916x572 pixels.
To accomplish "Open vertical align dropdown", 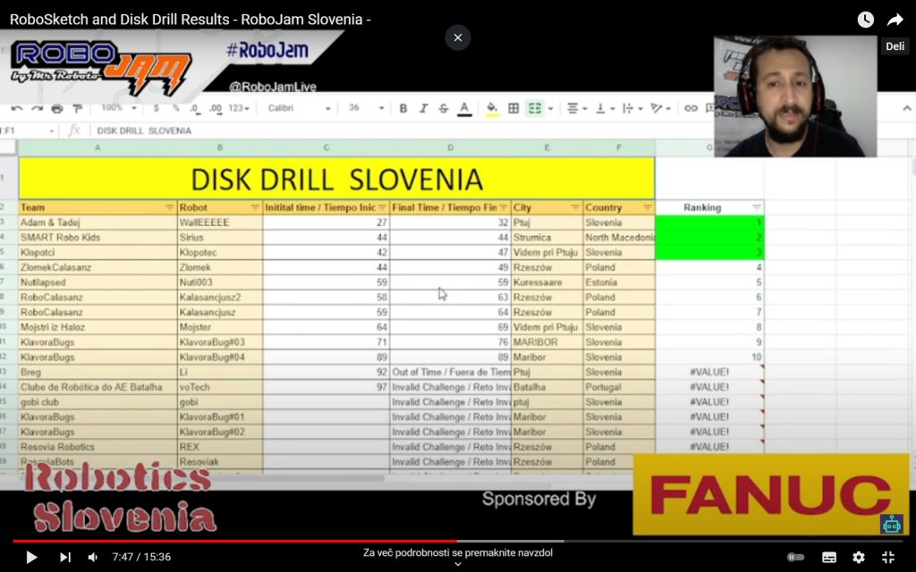I will click(604, 108).
